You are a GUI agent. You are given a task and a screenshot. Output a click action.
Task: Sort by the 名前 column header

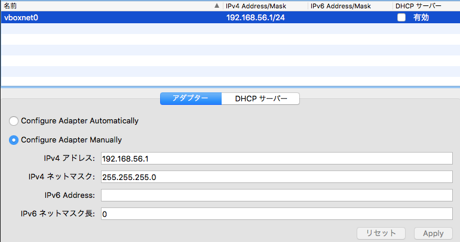[x=112, y=6]
